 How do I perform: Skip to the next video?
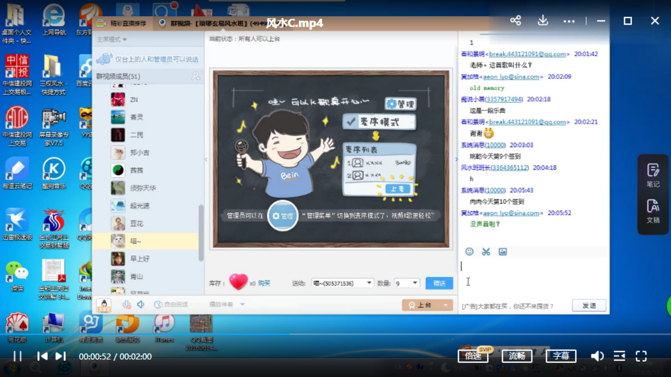(60, 356)
